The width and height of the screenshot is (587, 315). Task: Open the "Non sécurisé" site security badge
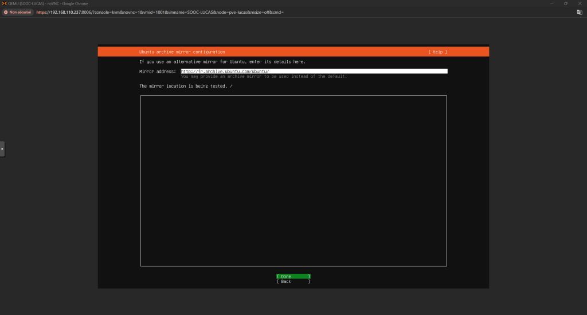(x=18, y=12)
